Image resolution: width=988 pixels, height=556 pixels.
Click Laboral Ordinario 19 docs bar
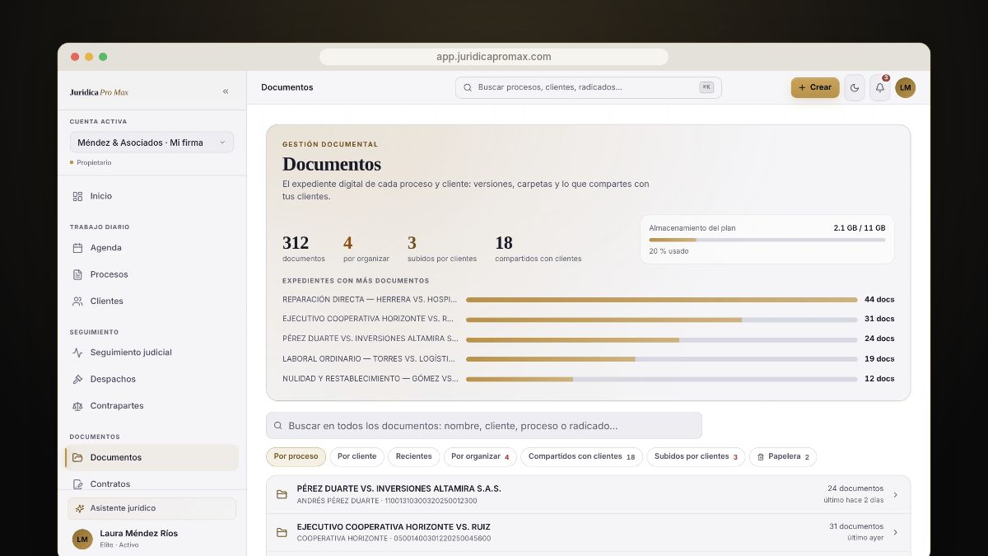[x=662, y=359]
